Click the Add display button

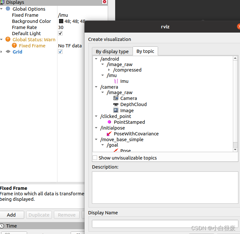click(11, 215)
